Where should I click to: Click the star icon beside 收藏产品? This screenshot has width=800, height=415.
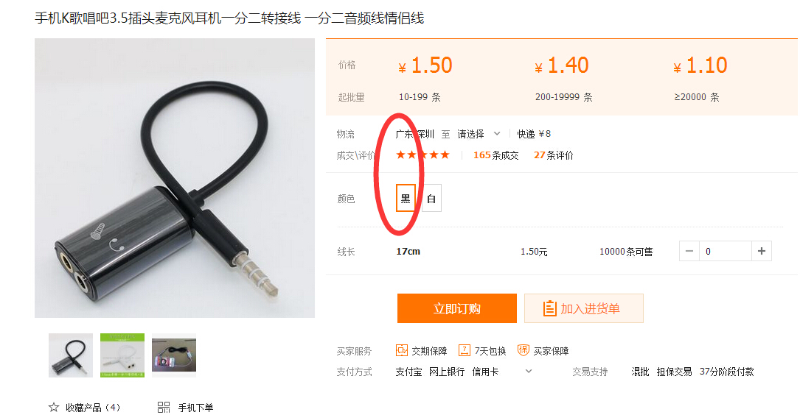[54, 408]
